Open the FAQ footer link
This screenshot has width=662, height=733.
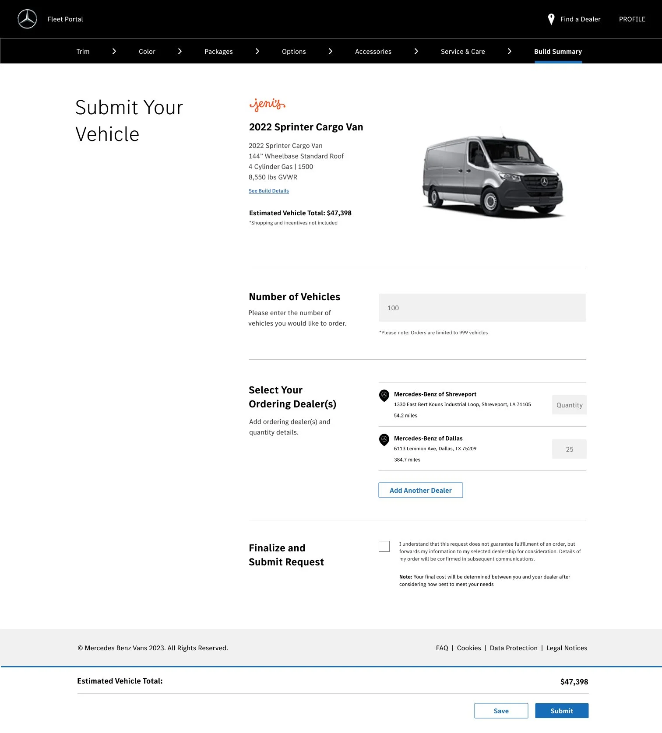tap(442, 648)
